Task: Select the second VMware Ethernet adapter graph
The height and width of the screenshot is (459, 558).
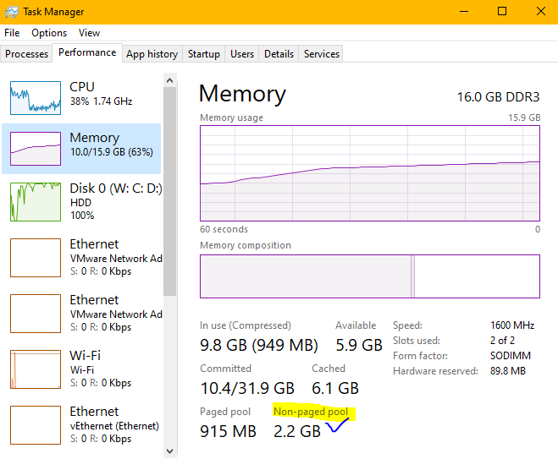Action: tap(36, 313)
